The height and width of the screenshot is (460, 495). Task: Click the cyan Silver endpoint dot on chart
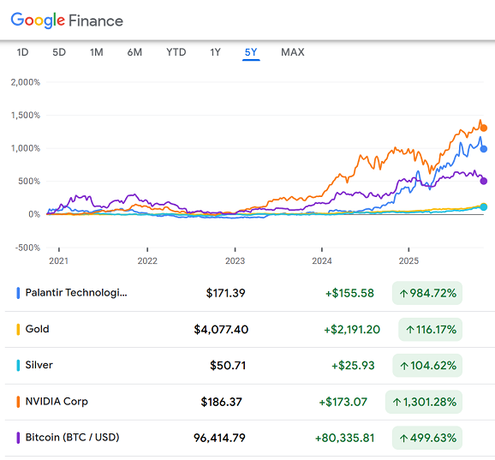point(484,207)
